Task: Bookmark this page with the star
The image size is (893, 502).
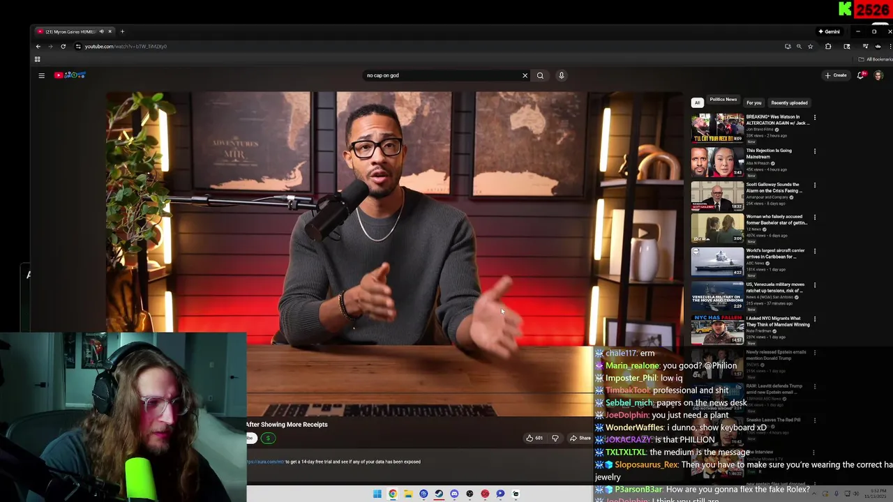Action: (x=810, y=46)
